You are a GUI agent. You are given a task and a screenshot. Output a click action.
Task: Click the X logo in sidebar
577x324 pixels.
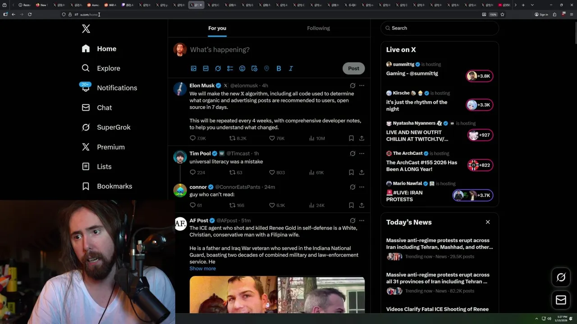(x=86, y=29)
